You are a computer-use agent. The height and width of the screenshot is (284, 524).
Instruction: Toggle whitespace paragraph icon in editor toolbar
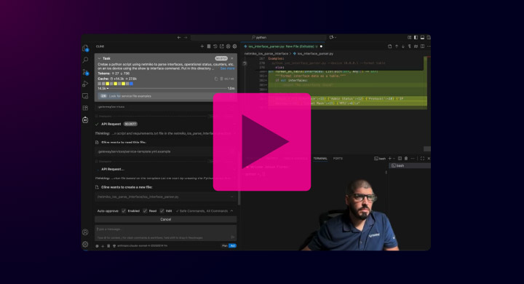[x=409, y=47]
